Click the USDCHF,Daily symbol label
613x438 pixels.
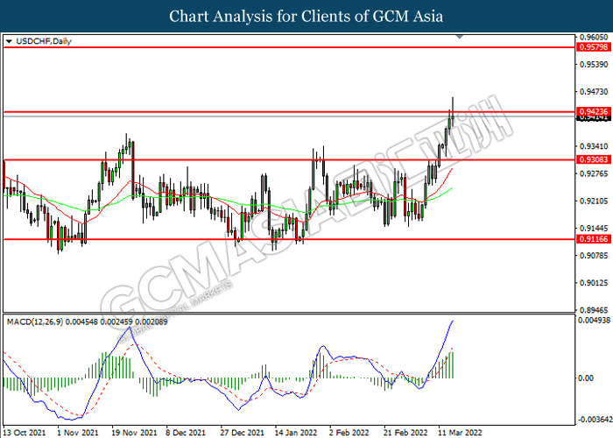pos(44,41)
